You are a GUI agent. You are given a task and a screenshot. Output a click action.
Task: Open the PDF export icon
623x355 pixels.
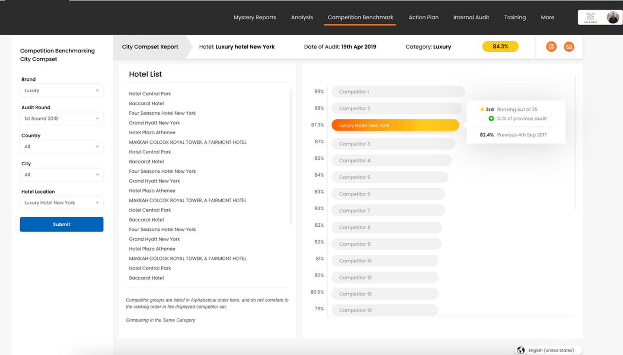click(551, 46)
